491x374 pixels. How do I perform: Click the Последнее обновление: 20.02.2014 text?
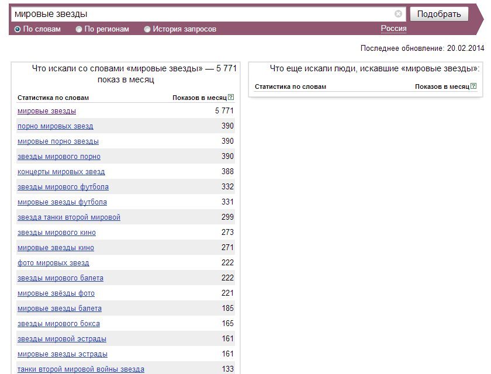pyautogui.click(x=423, y=48)
